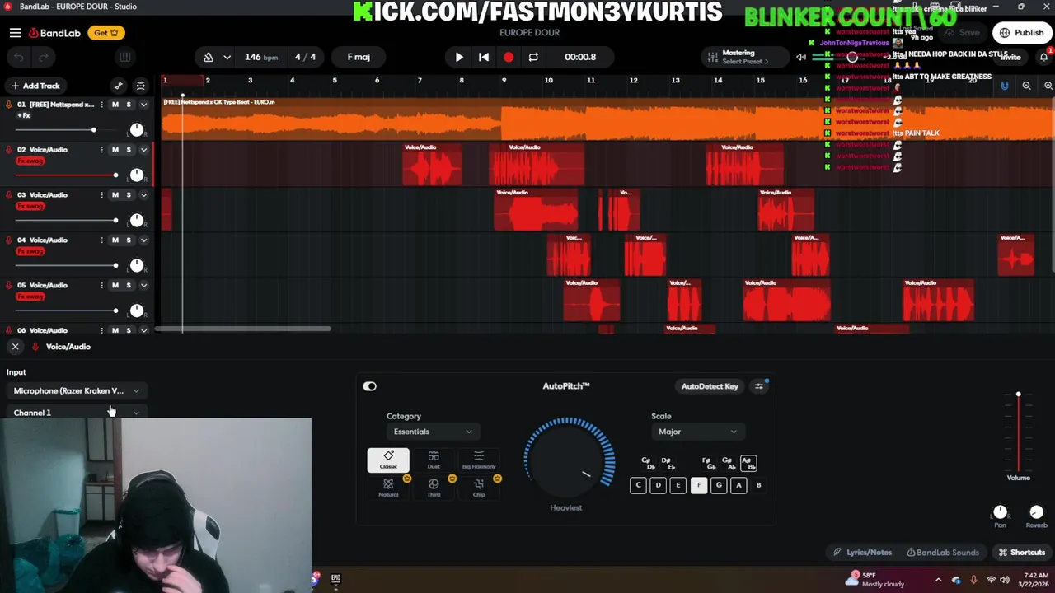Image resolution: width=1055 pixels, height=593 pixels.
Task: Expand track 04 chevron
Action: (x=143, y=240)
